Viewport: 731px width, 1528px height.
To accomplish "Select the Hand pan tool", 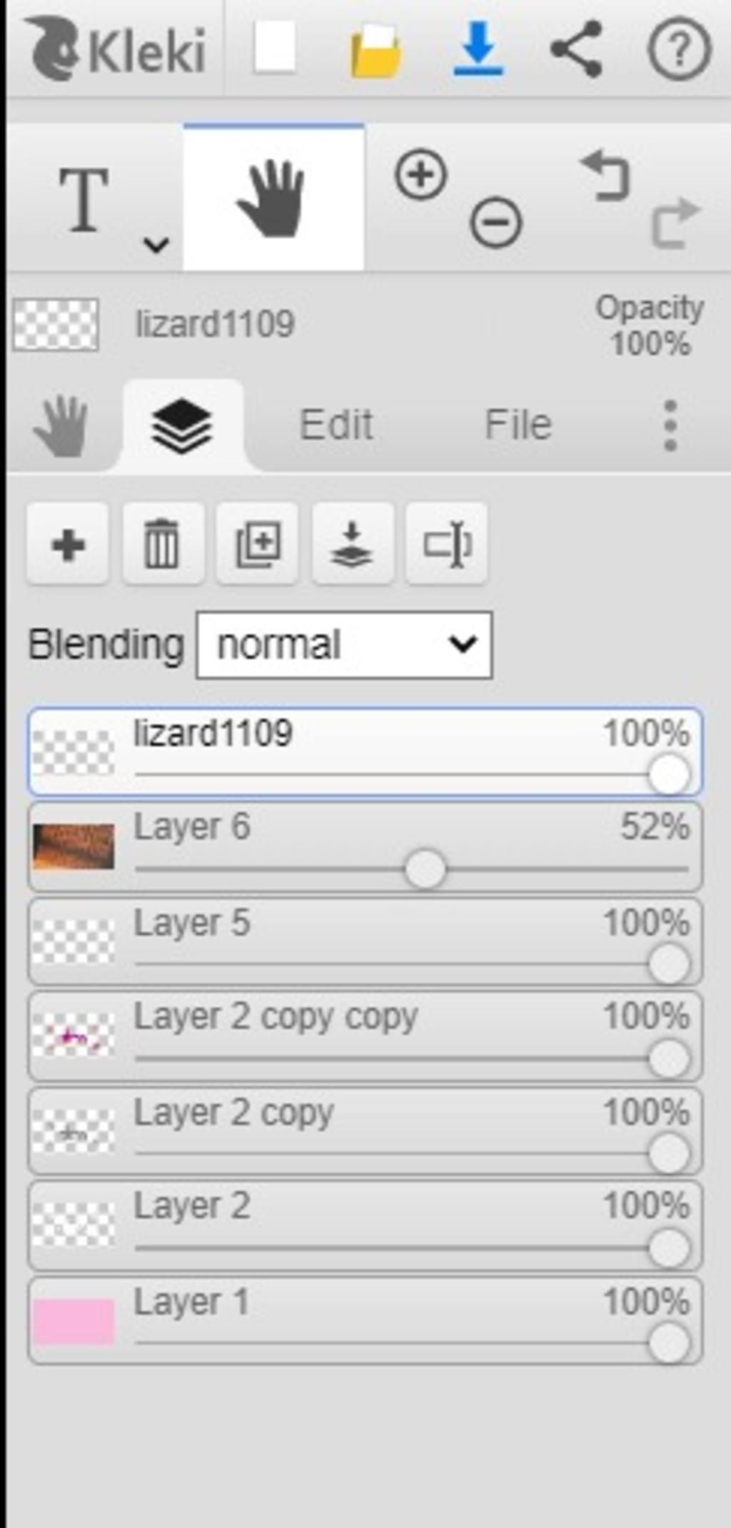I will [273, 198].
